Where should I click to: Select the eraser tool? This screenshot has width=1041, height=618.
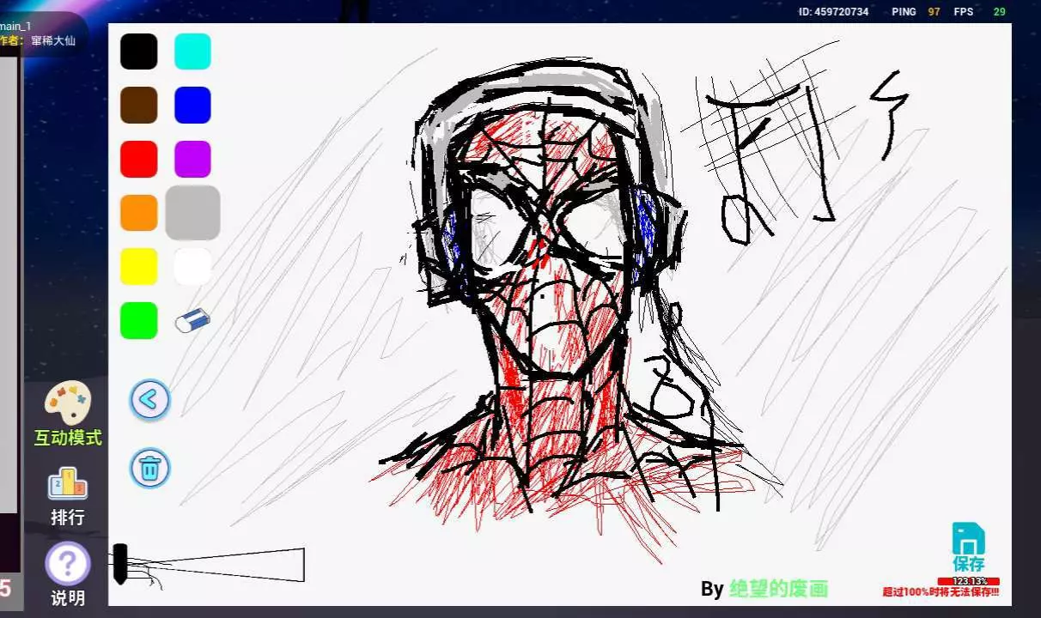(192, 321)
